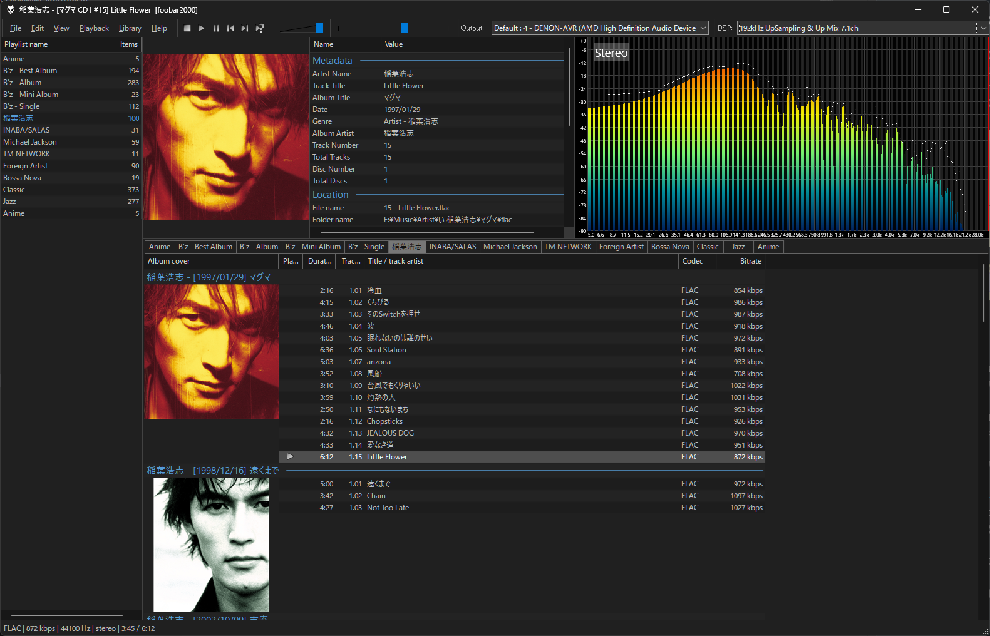990x636 pixels.
Task: Select track 1.03 Not Too Late
Action: 522,508
